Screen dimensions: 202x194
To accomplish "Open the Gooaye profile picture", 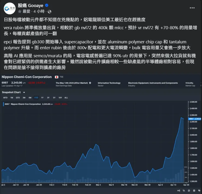I will point(10,8).
